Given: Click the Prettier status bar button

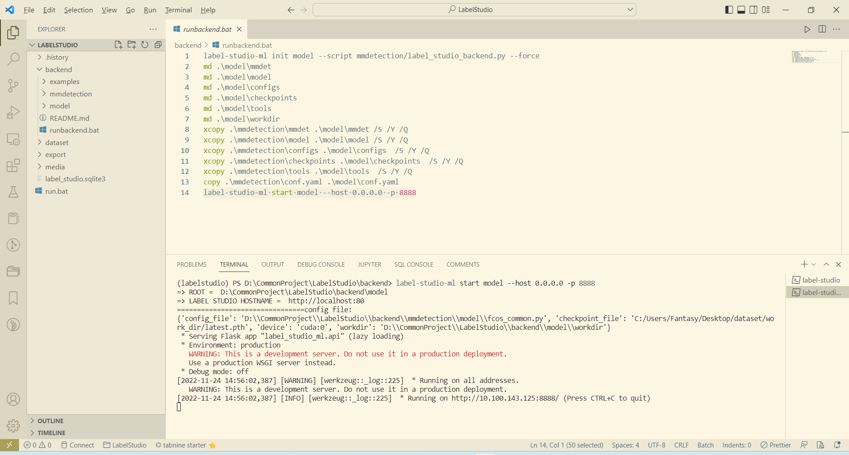Looking at the screenshot, I should (776, 445).
